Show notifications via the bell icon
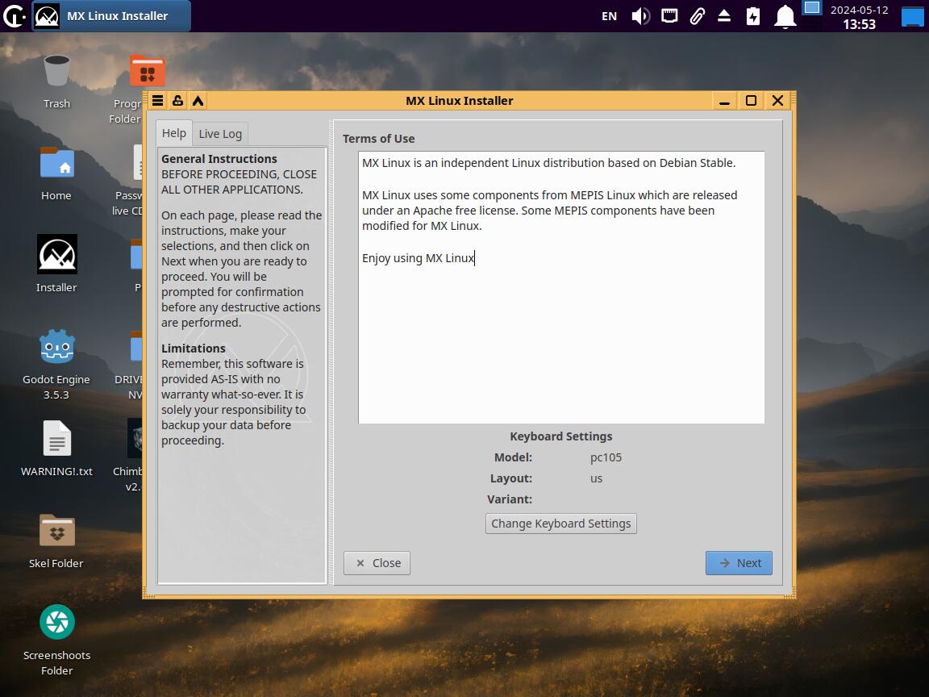This screenshot has height=697, width=929. pos(785,16)
